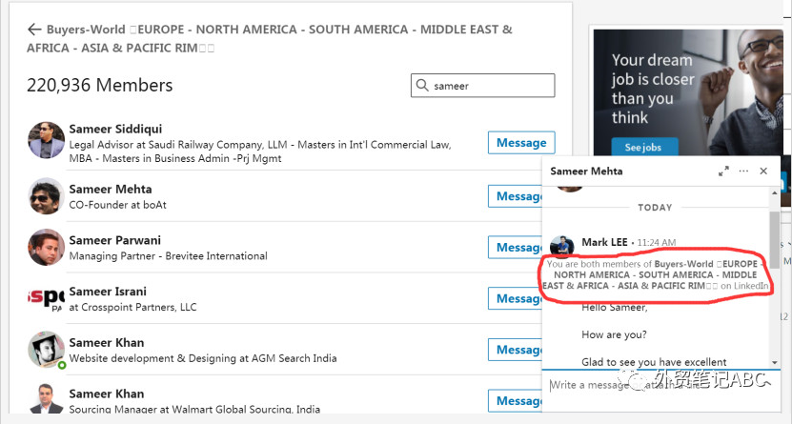
Task: Open Buyers-World group title link
Action: (270, 38)
